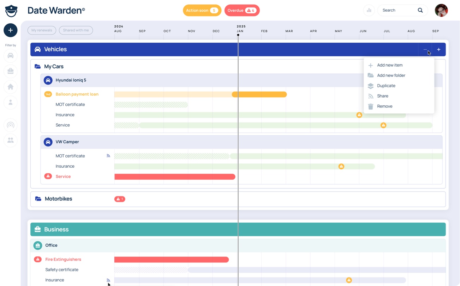Select Add new folder from menu

pyautogui.click(x=391, y=75)
